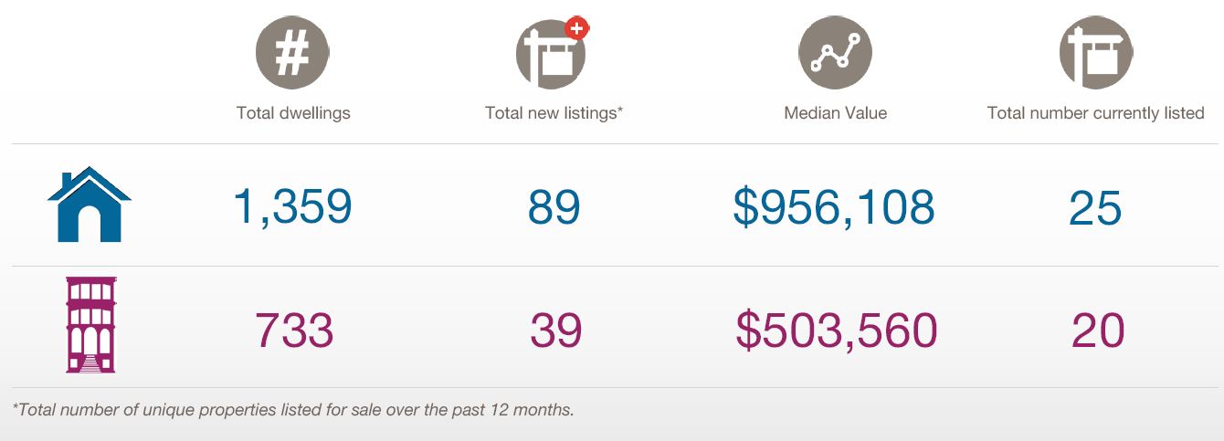Image resolution: width=1224 pixels, height=441 pixels.
Task: Select the purple apartment building icon
Action: coord(90,325)
